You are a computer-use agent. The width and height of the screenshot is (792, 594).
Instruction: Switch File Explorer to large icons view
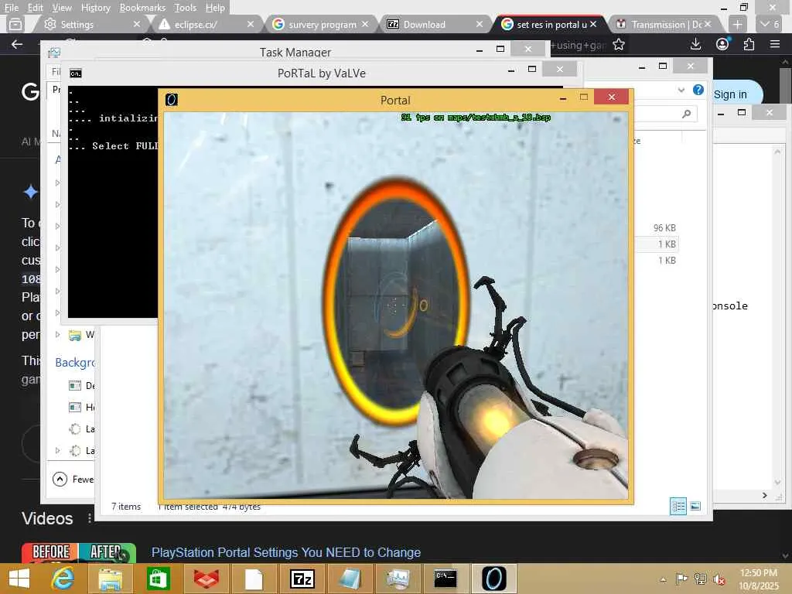[695, 506]
